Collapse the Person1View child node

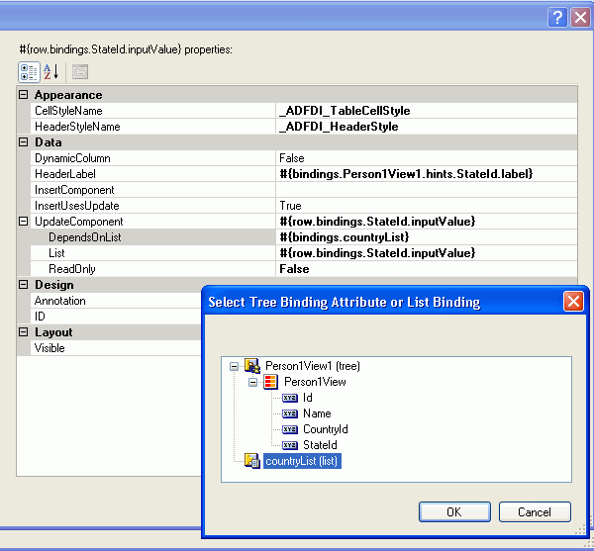pos(252,382)
